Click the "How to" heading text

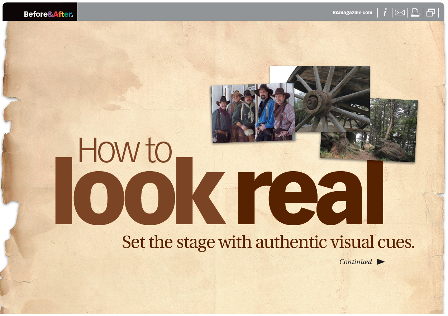pos(124,150)
